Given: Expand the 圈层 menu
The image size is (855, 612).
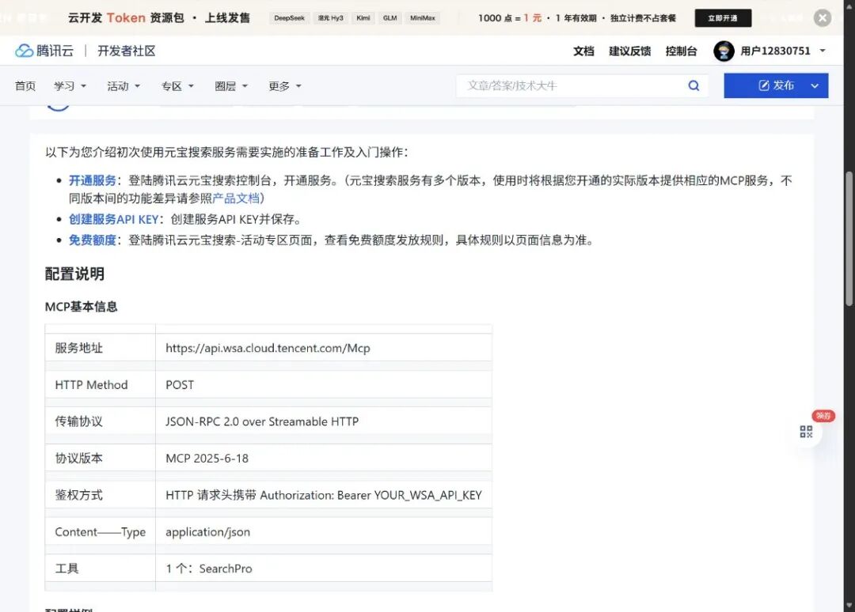Looking at the screenshot, I should pos(231,86).
